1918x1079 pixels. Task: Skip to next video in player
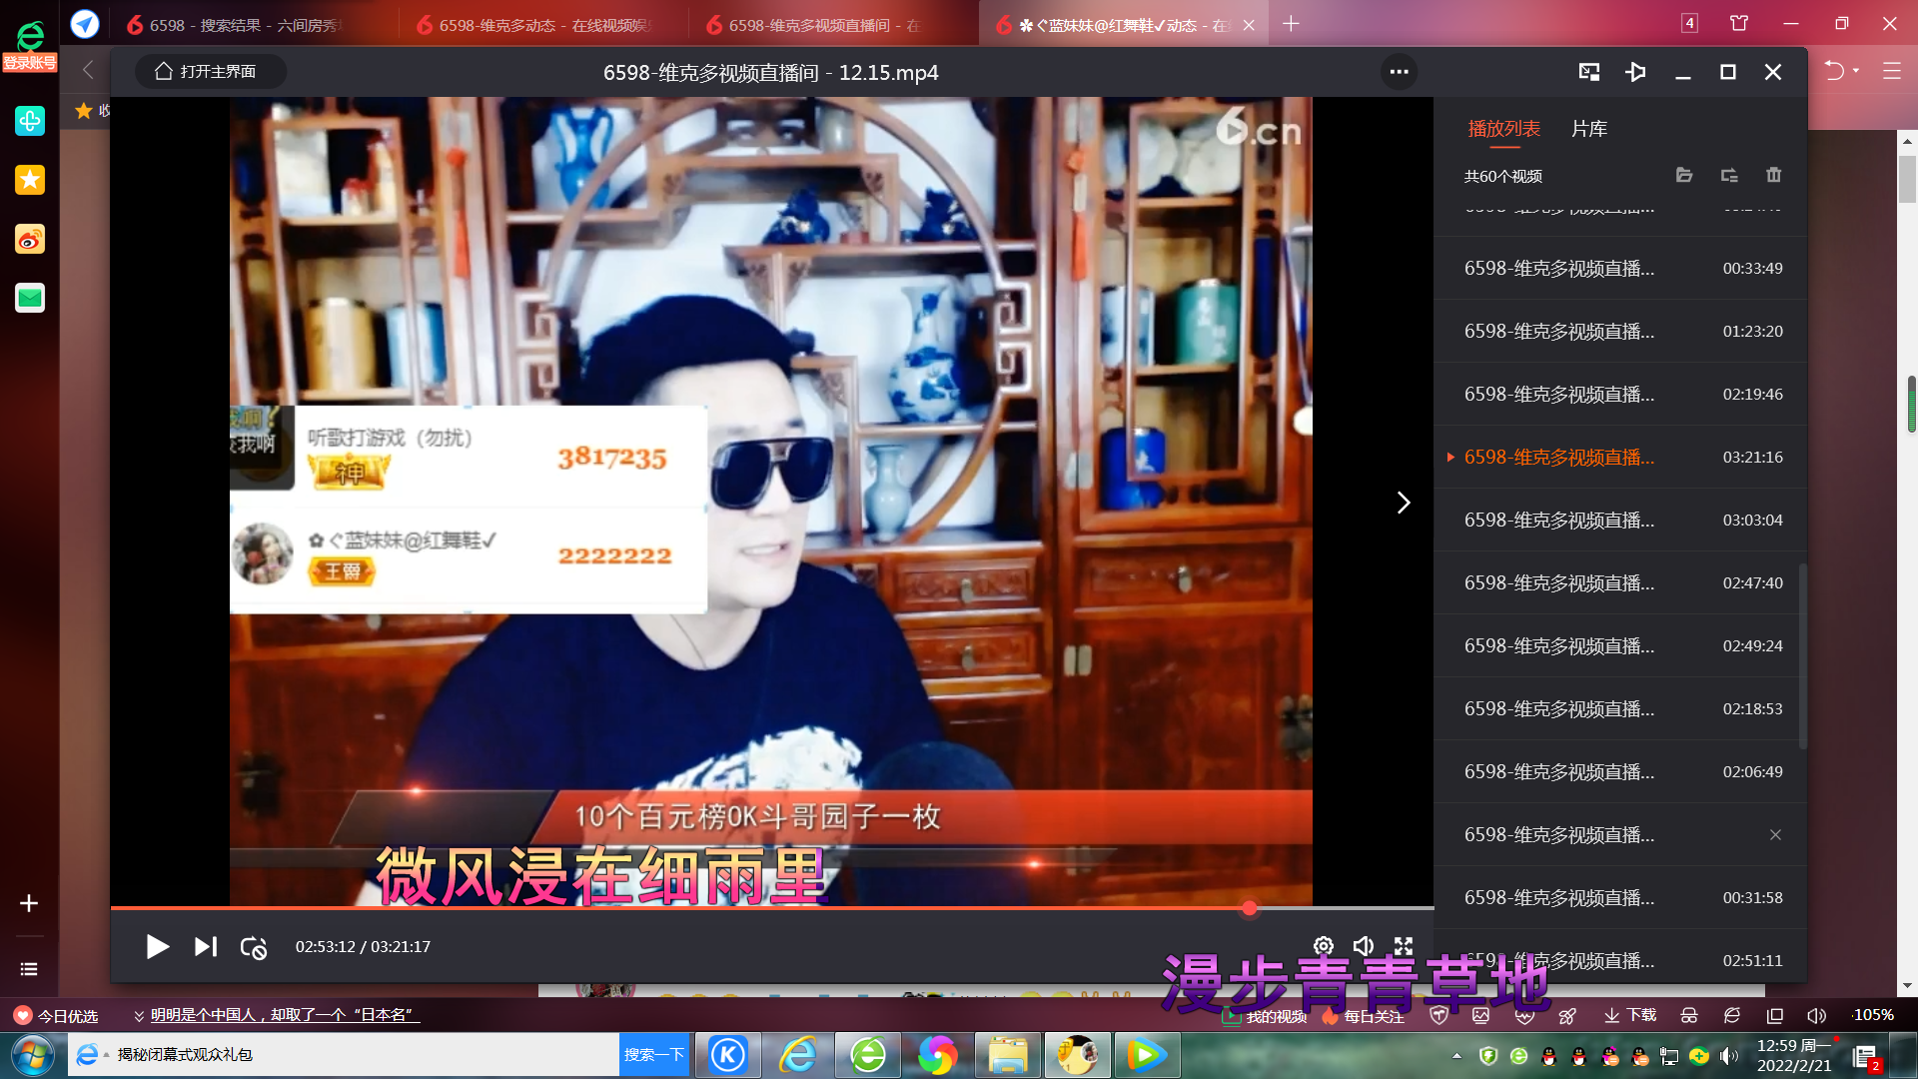[206, 946]
